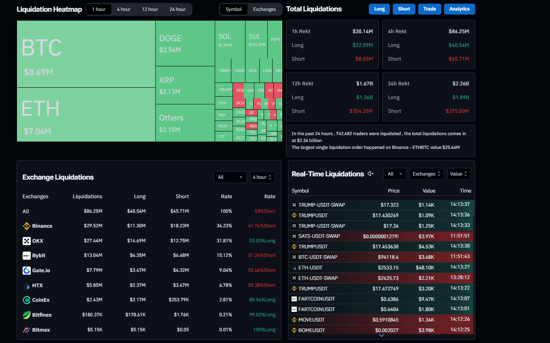This screenshot has width=550, height=343.
Task: Click the Bitmex exchange logo icon
Action: point(27,330)
